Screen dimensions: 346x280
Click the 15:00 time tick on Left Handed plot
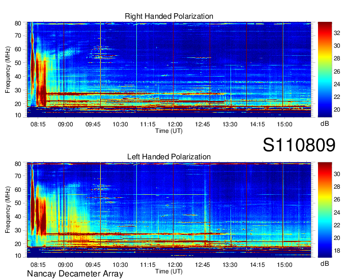tap(284, 265)
